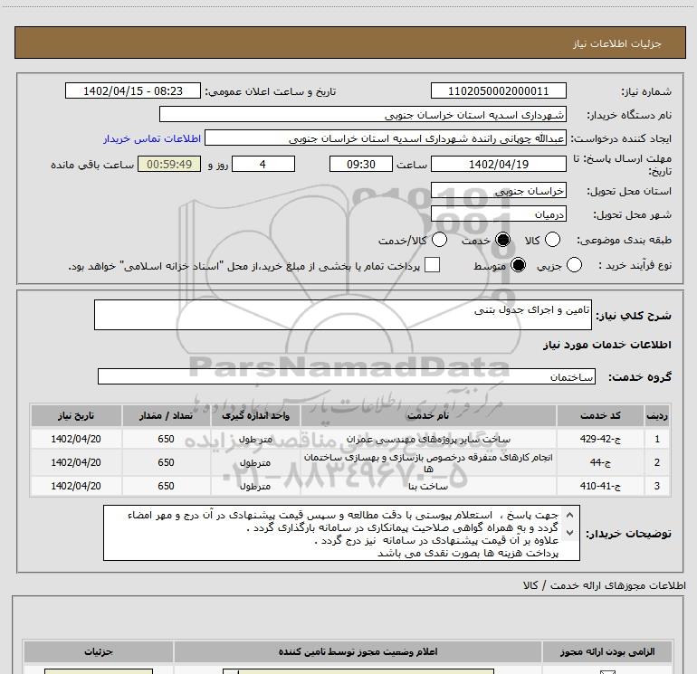
Task: Select the جزیی purchase type radio
Action: point(574,265)
